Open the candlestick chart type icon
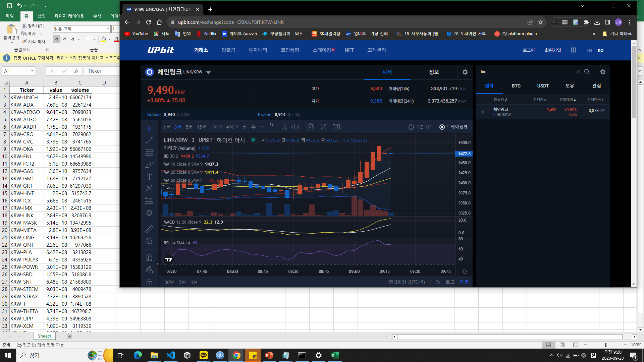Viewport: 644px width, 362px height. [272, 126]
